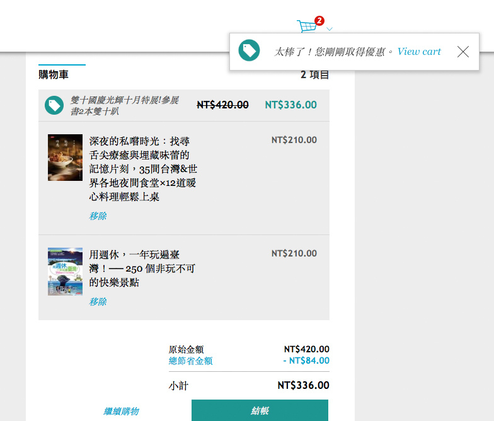Click the 太棒了！您剛剛取得優惠 message

pos(333,52)
